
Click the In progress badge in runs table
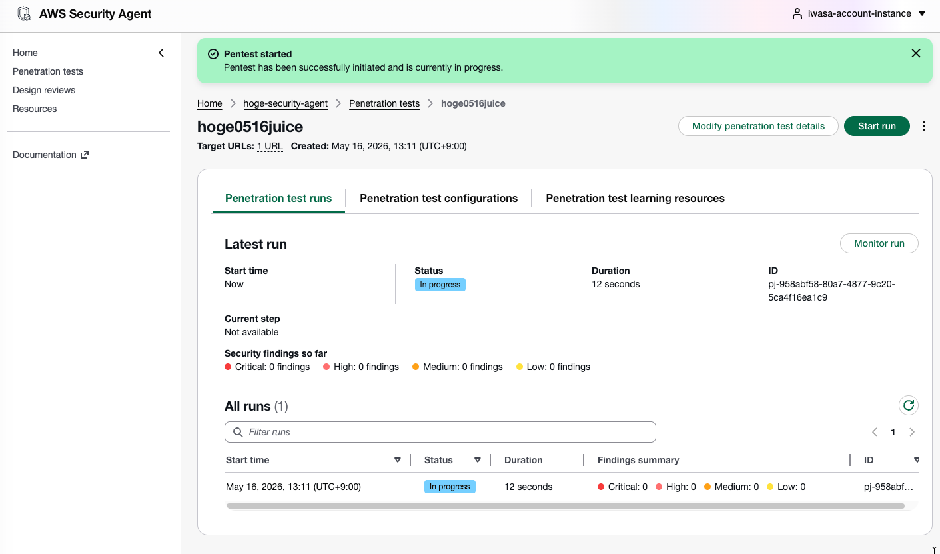click(x=450, y=487)
